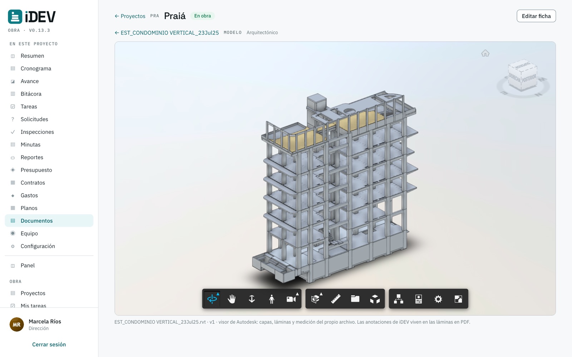
Task: Click the Home view icon
Action: [x=485, y=53]
